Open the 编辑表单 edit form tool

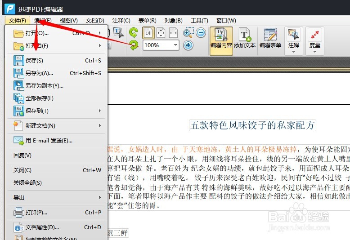(270, 38)
